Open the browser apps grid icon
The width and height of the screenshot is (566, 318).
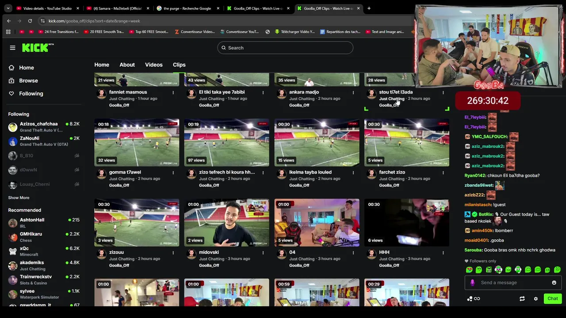click(8, 32)
